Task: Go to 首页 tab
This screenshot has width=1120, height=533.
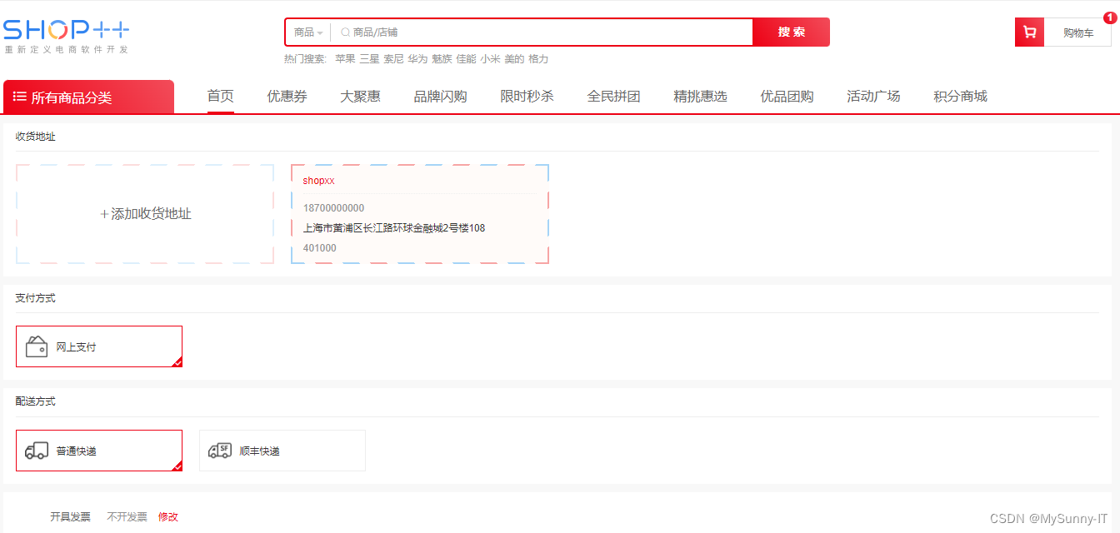Action: point(221,96)
